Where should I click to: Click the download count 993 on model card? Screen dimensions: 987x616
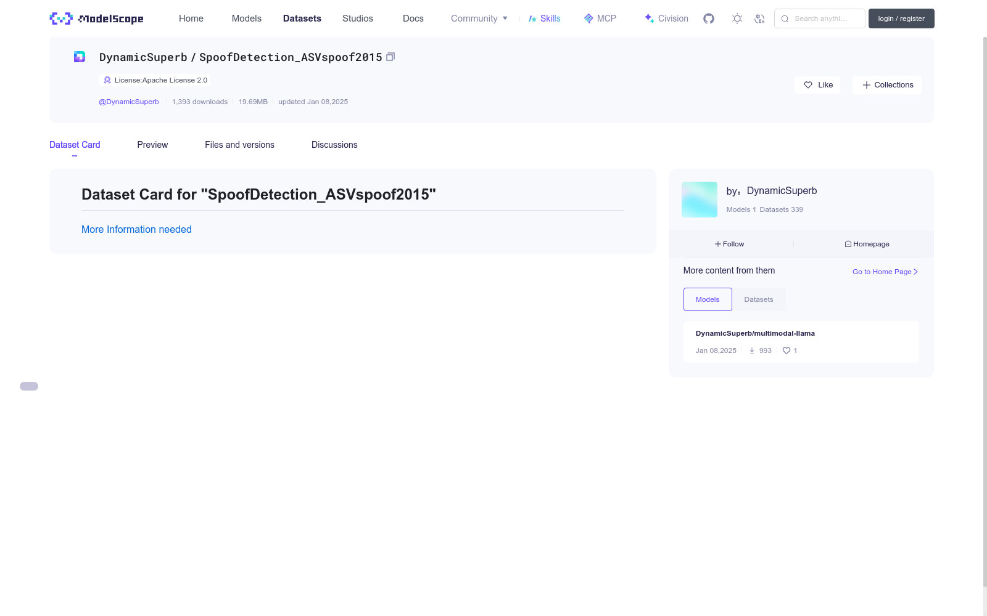(x=760, y=351)
